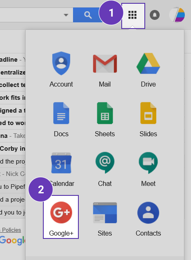191x260 pixels.
Task: Open Google Drive app
Action: tap(148, 70)
